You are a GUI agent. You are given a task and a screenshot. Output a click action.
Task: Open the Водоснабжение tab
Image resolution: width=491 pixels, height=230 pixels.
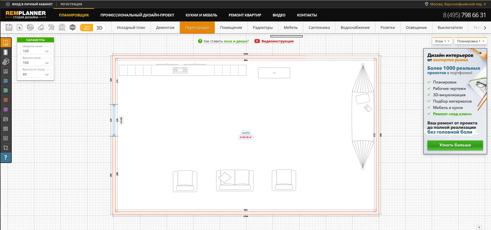tap(355, 28)
